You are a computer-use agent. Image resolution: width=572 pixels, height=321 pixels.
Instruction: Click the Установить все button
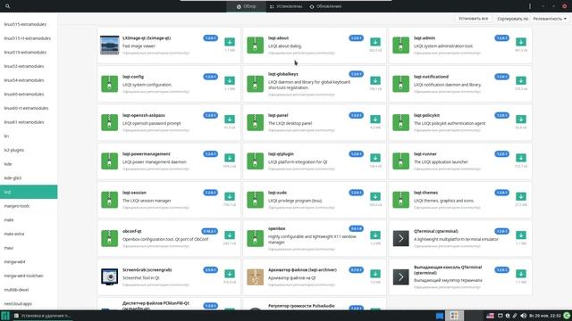click(473, 19)
